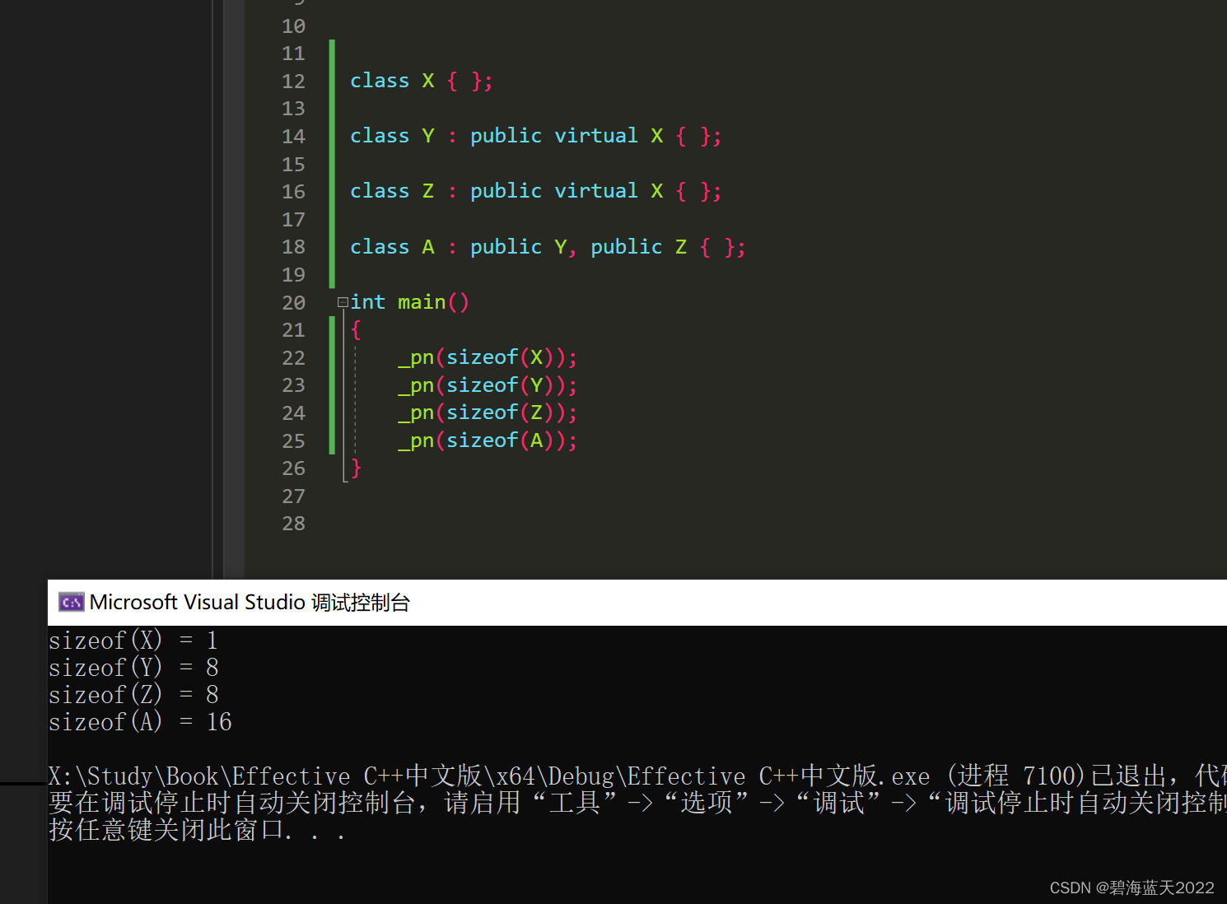This screenshot has height=904, width=1227.
Task: Click 'class X { };' code line
Action: click(x=422, y=81)
